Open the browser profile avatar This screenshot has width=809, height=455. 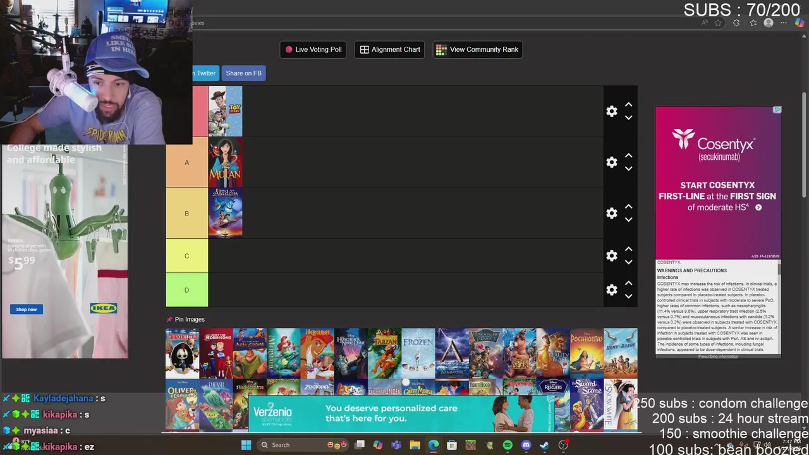point(769,23)
